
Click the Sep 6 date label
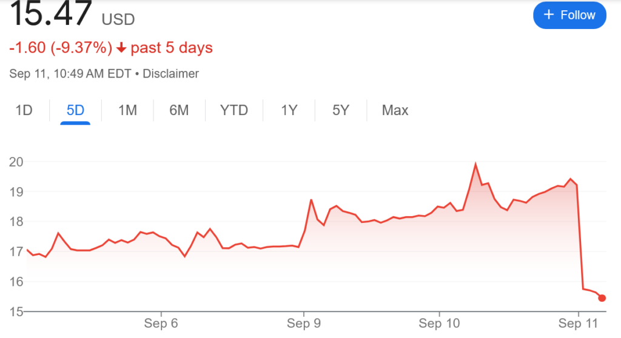click(161, 323)
